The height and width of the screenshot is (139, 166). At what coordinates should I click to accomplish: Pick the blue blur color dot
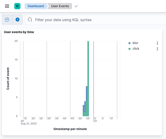click(129, 43)
